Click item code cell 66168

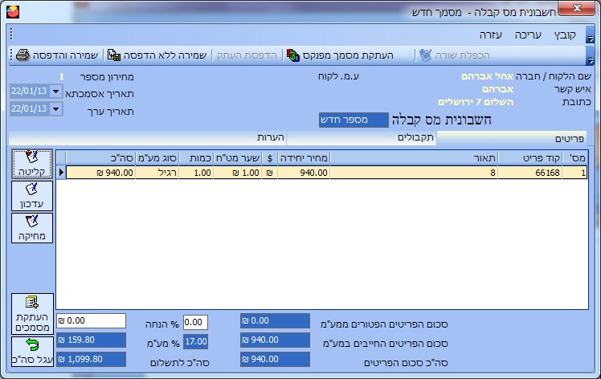pyautogui.click(x=530, y=173)
